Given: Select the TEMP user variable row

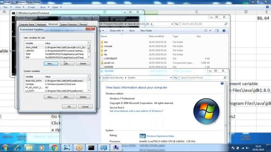Looking at the screenshot, I should (55, 54).
